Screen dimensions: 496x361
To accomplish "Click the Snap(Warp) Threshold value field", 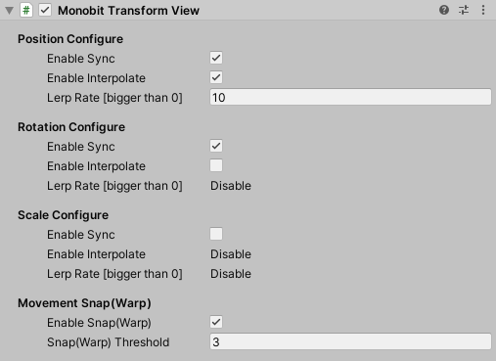I will (350, 341).
